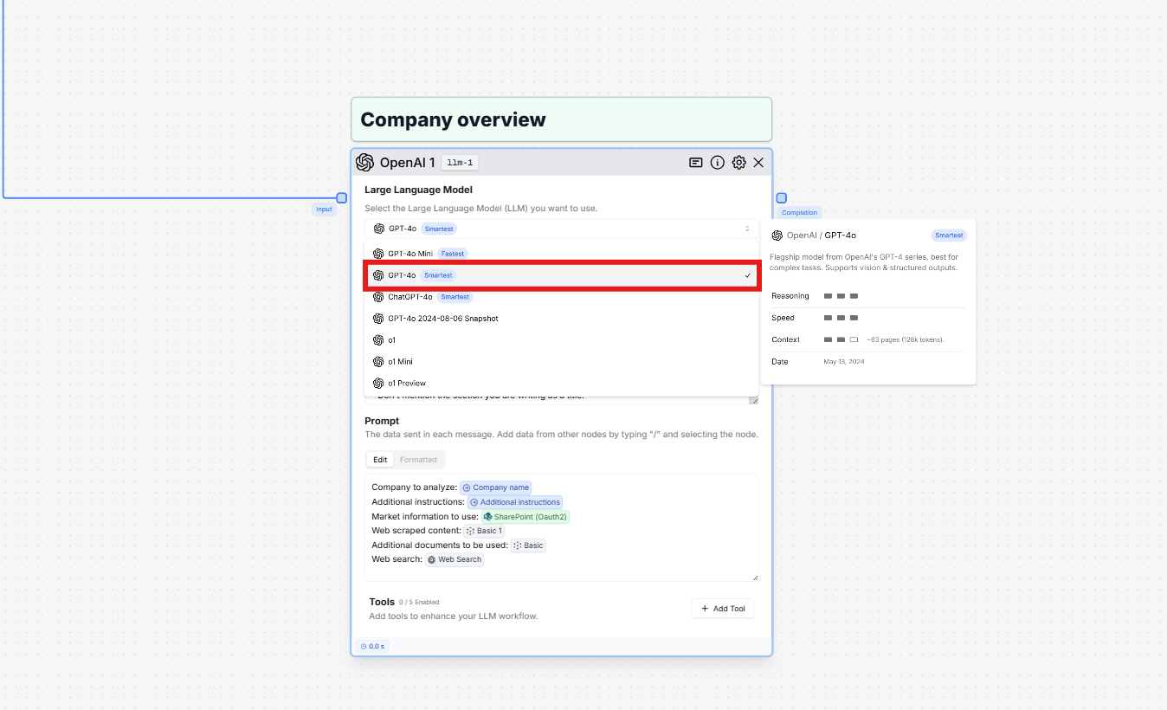Click the Additional instructions variable chip
Image resolution: width=1167 pixels, height=710 pixels.
[x=515, y=502]
